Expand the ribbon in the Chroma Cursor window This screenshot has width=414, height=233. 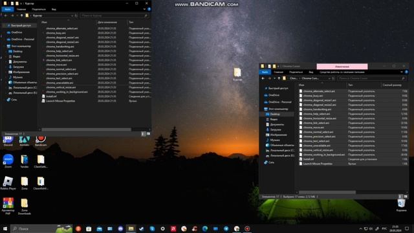pyautogui.click(x=402, y=72)
